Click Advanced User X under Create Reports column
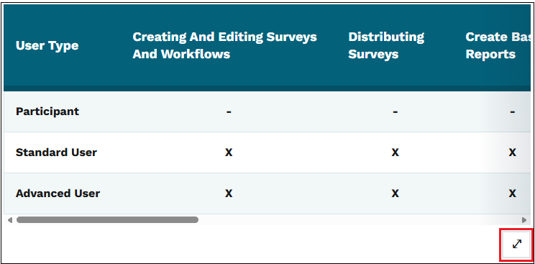The image size is (535, 264). (x=512, y=194)
